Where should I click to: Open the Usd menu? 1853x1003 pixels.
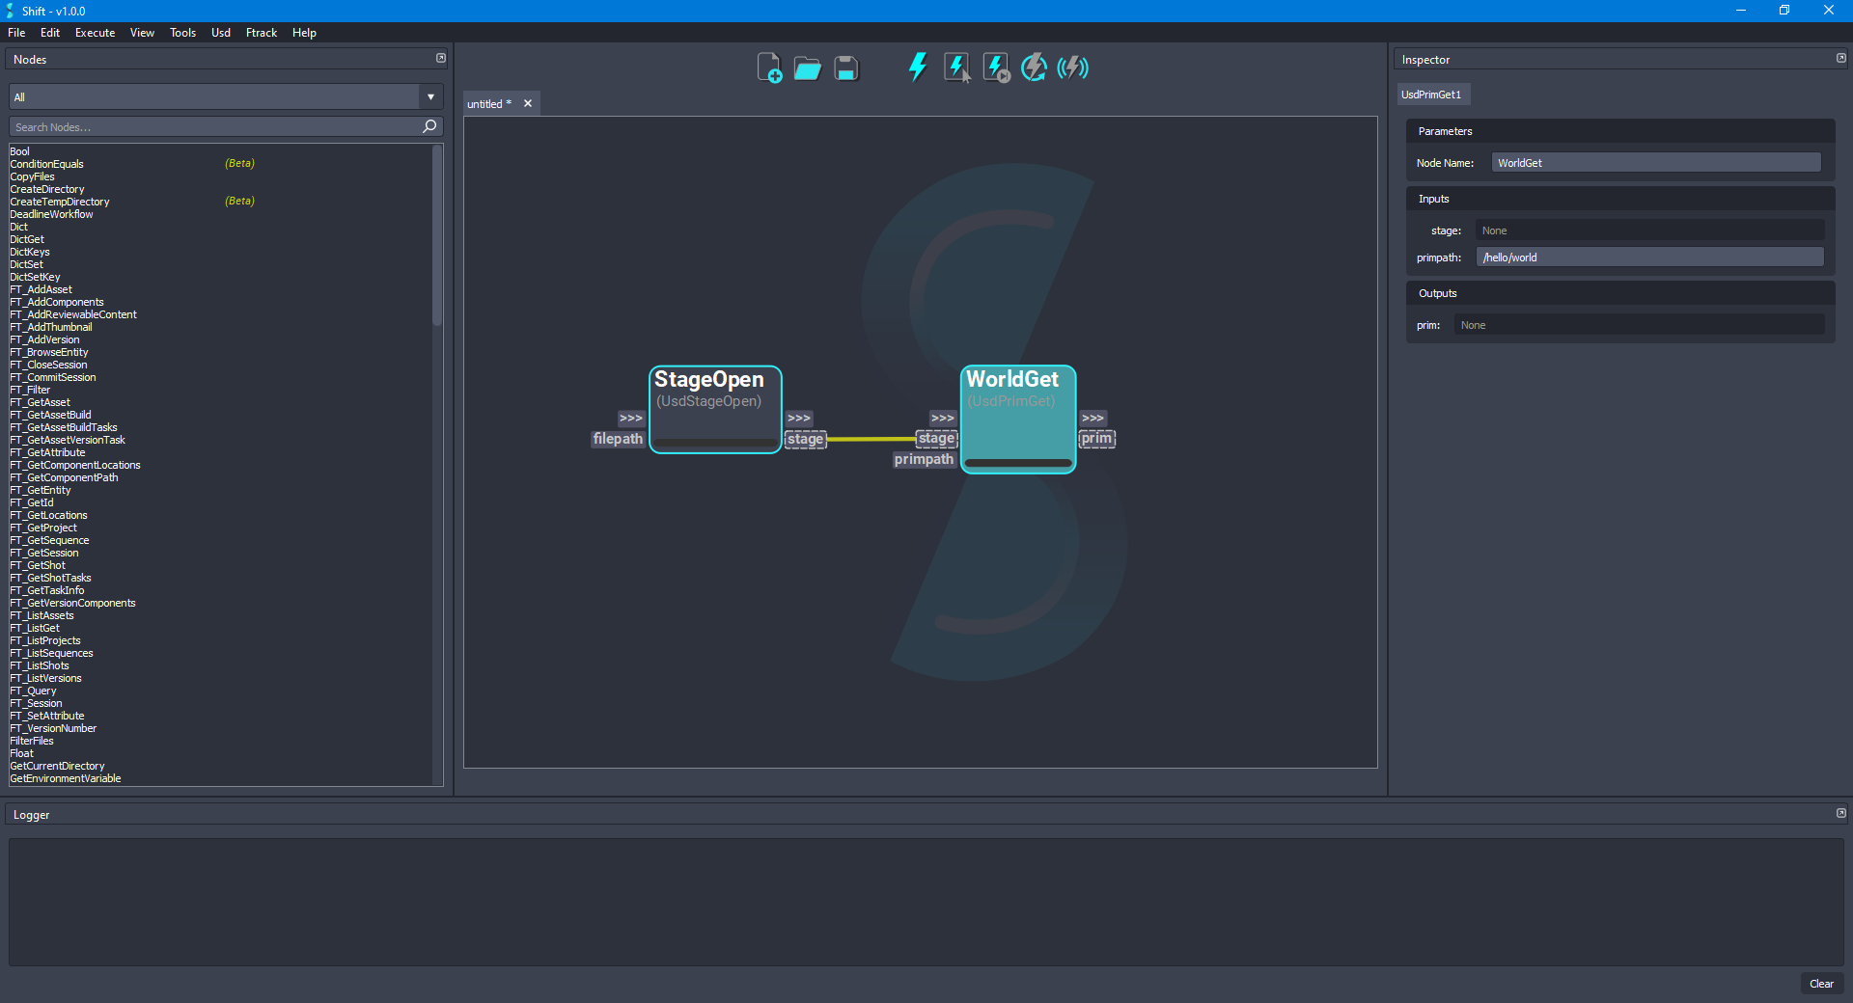click(220, 32)
